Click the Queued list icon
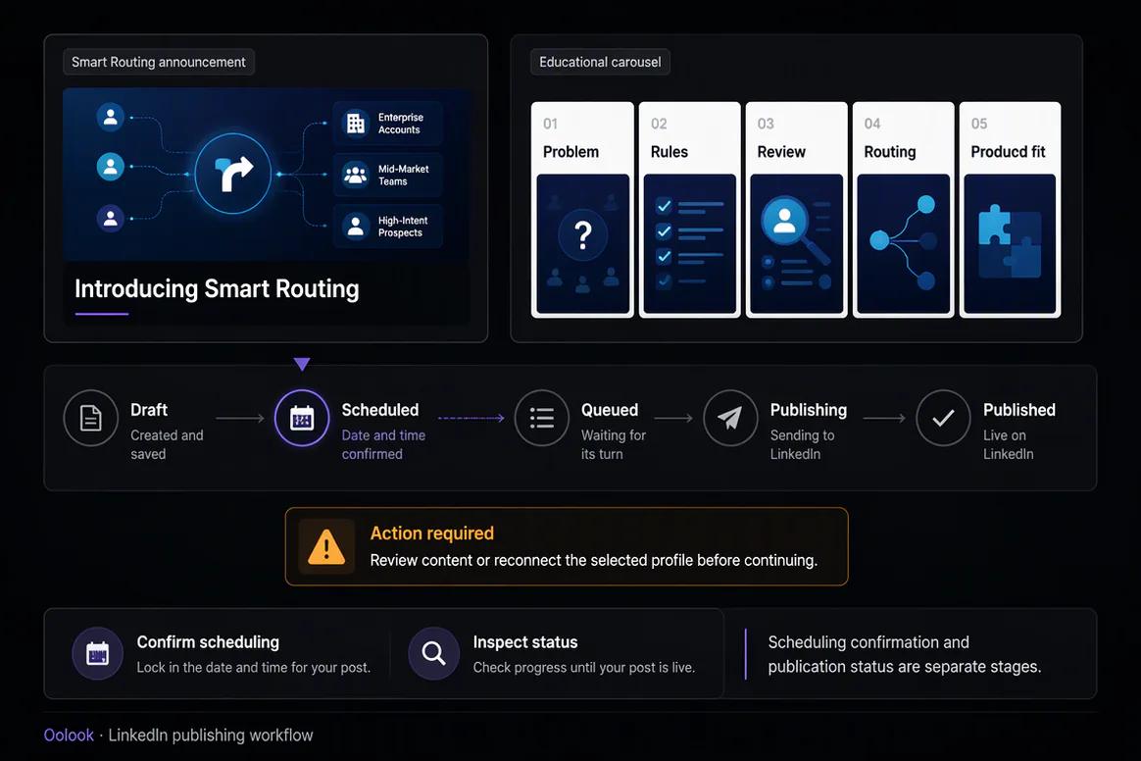 point(542,418)
